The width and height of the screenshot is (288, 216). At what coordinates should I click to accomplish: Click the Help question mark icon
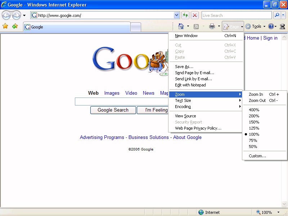point(271,26)
